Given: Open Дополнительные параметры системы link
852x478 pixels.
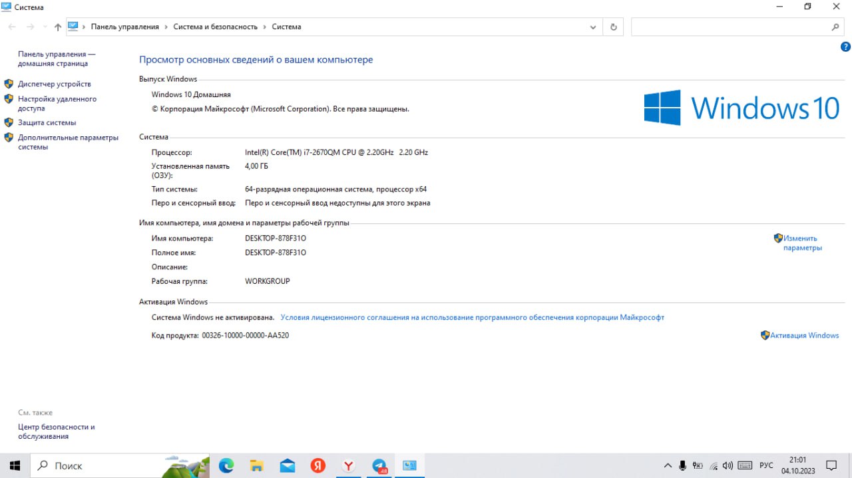Looking at the screenshot, I should tap(68, 142).
